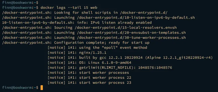Click the '15-local-resolvers.envsh' path
218x92 pixels.
[126, 27]
